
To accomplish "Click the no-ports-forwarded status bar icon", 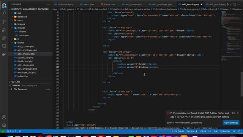I will point(20,131).
